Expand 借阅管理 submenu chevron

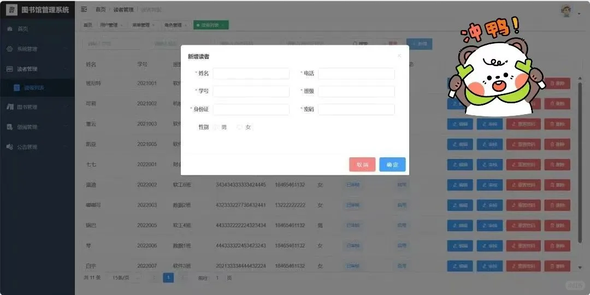[x=66, y=127]
